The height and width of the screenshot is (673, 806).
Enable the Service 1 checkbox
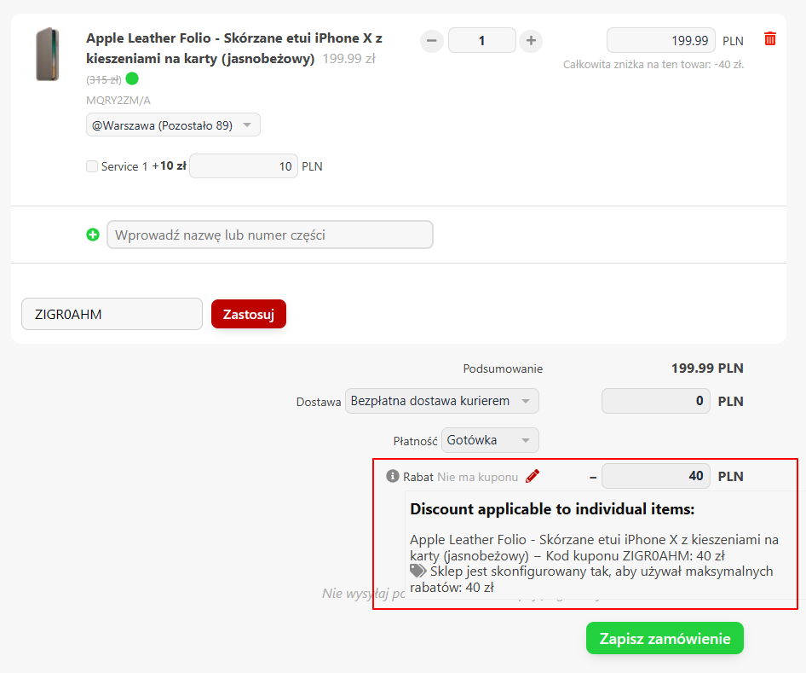coord(92,166)
